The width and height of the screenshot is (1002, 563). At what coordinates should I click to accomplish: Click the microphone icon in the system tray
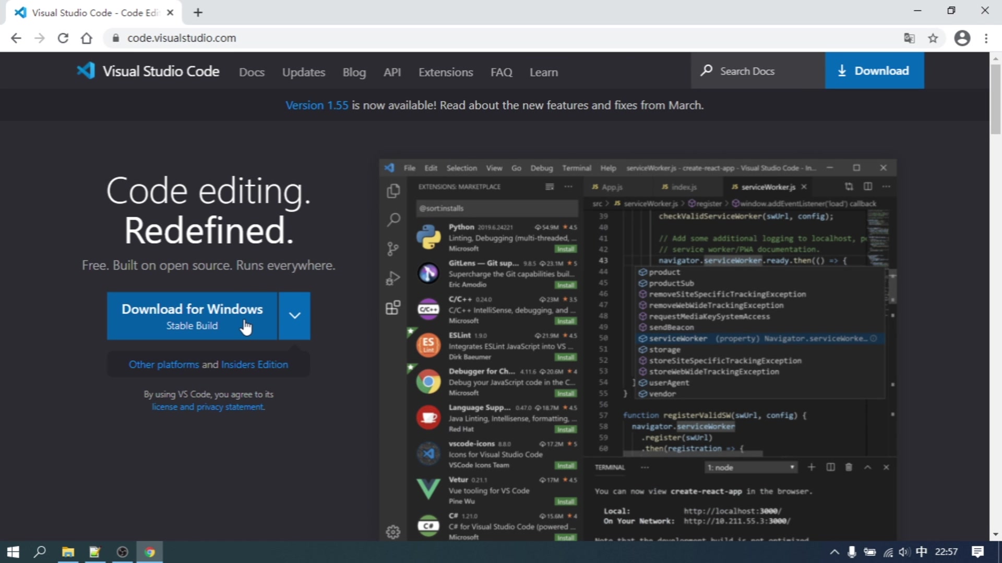click(852, 552)
